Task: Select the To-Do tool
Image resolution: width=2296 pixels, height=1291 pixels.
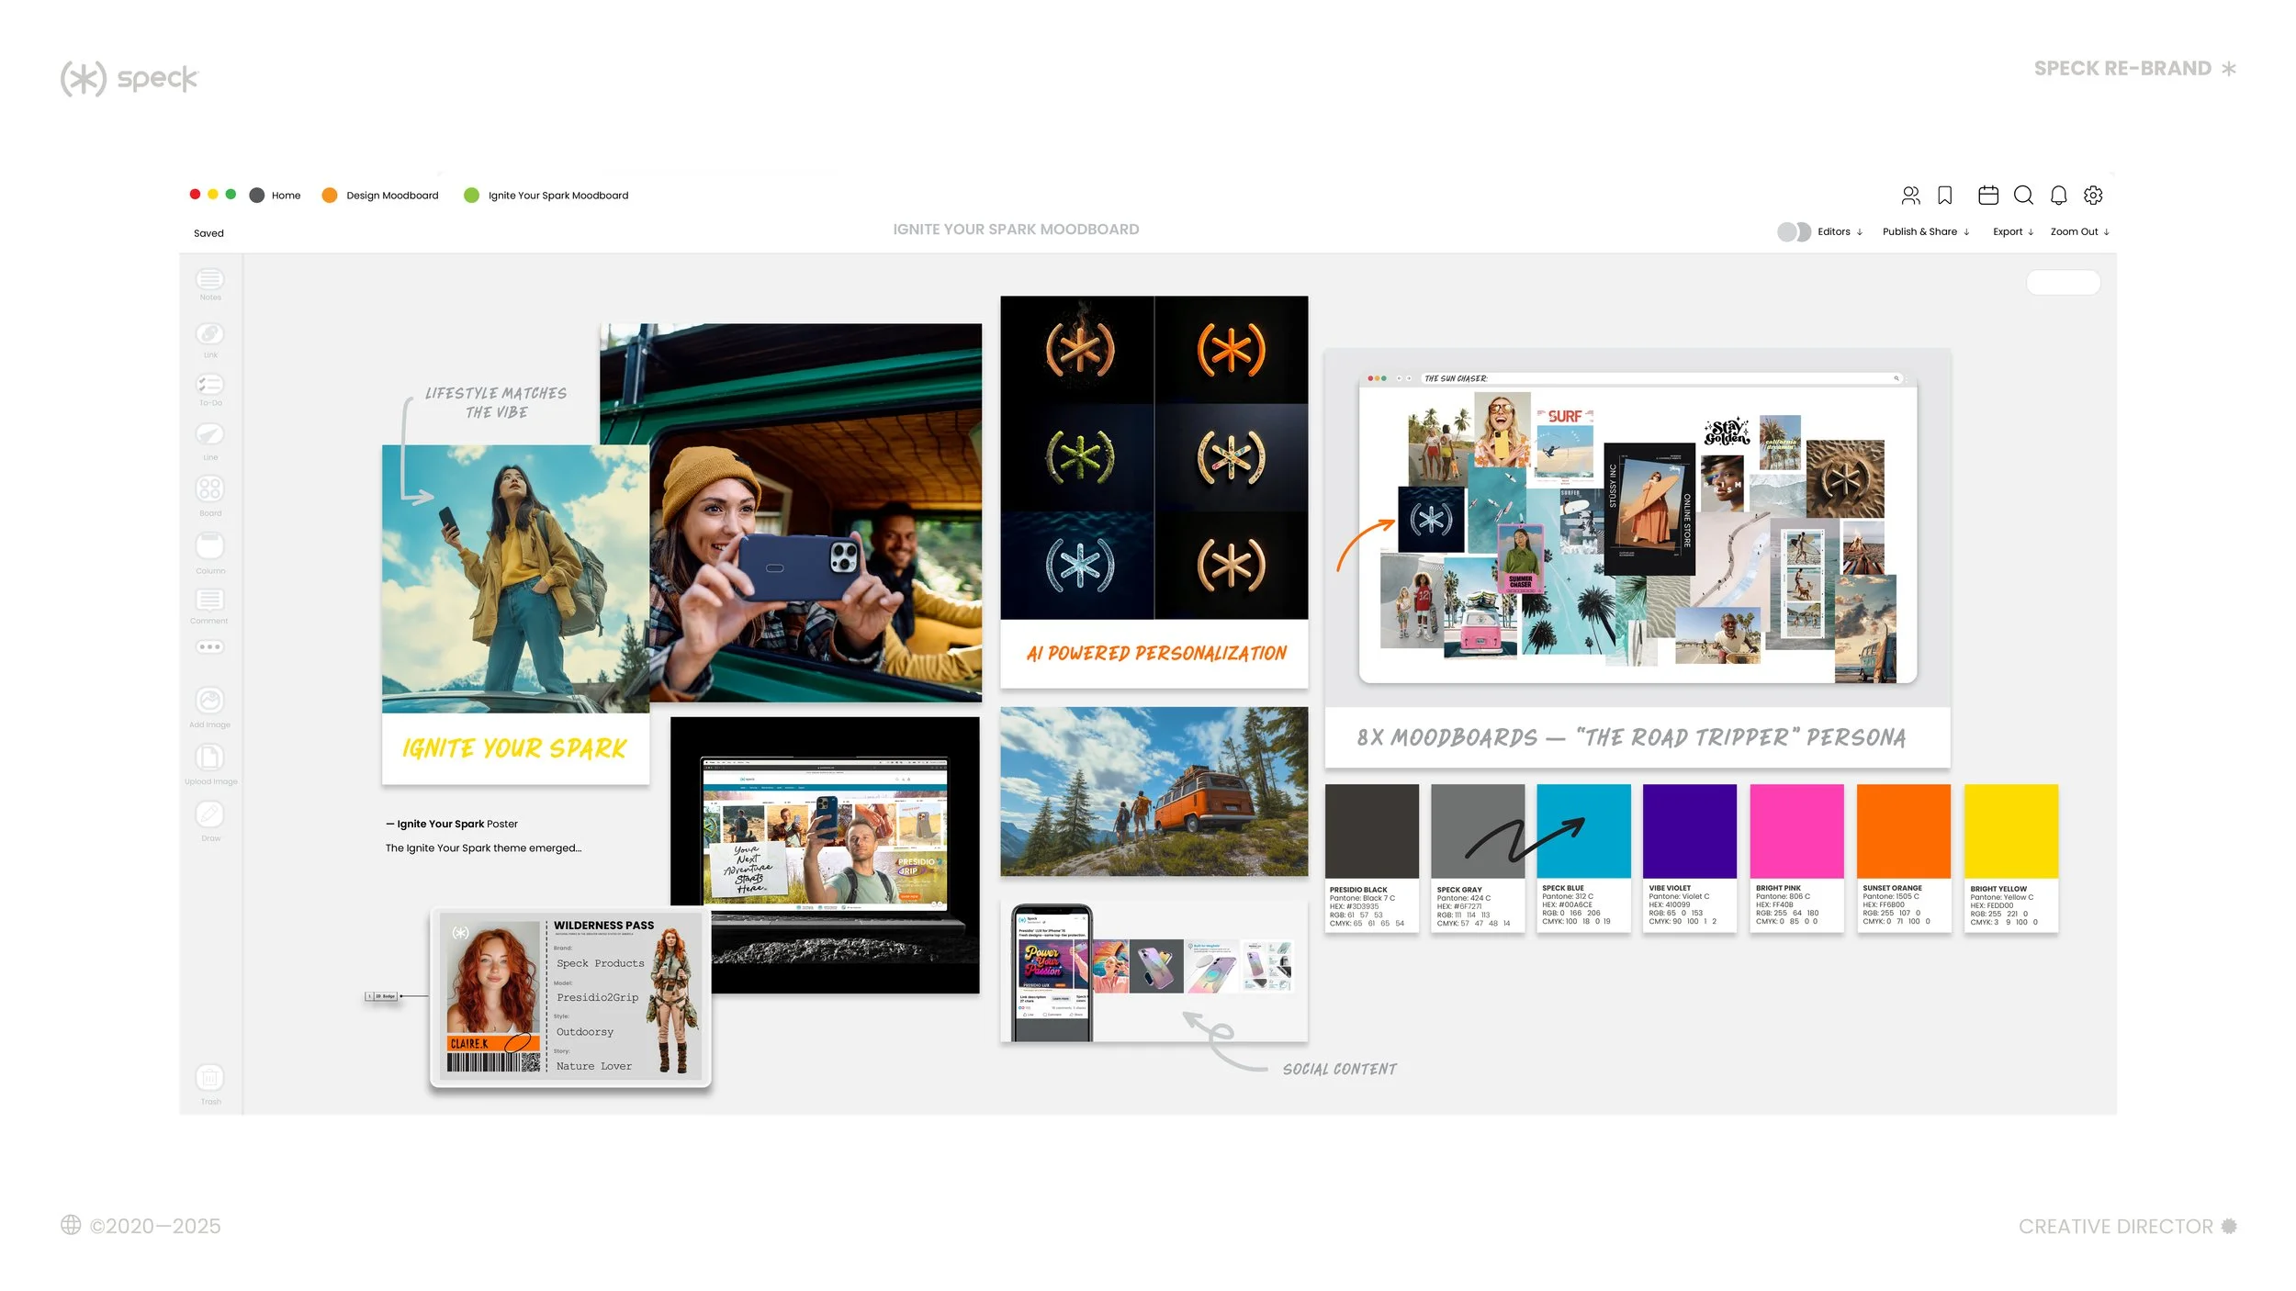Action: tap(209, 384)
